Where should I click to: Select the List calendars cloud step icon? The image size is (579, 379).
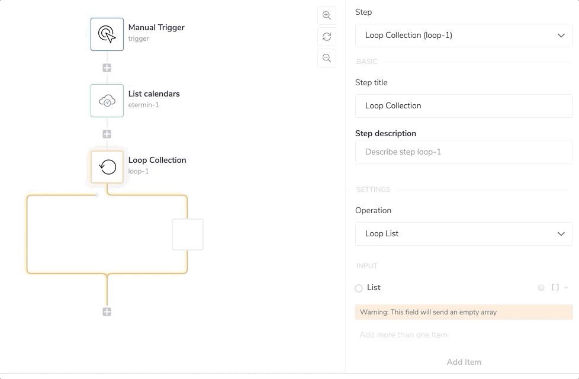point(107,101)
